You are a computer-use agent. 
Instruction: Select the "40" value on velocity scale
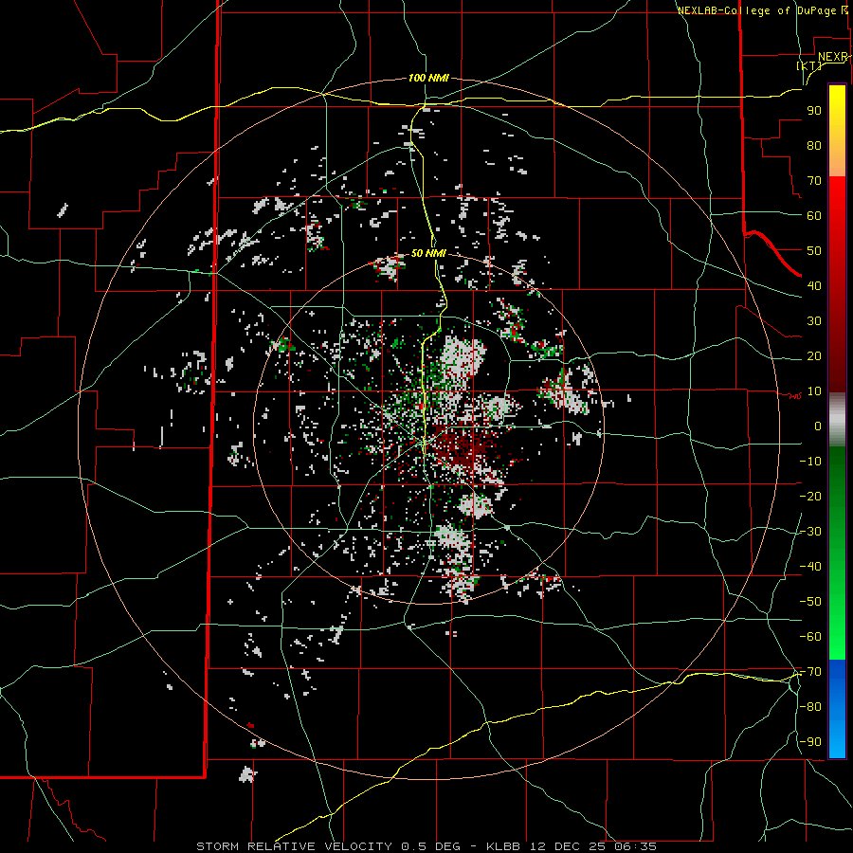point(814,285)
